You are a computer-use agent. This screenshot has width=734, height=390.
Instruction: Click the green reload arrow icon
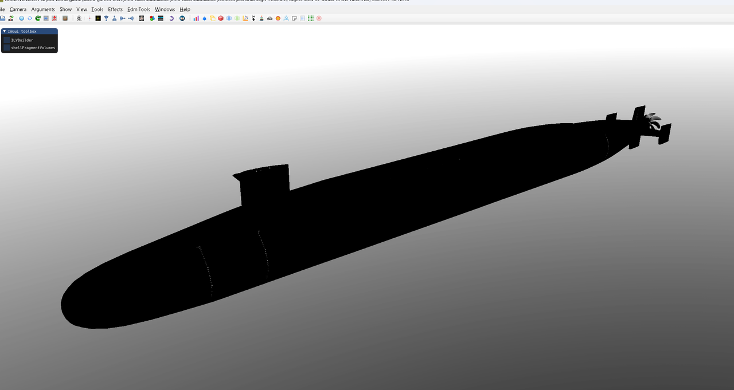click(x=38, y=18)
